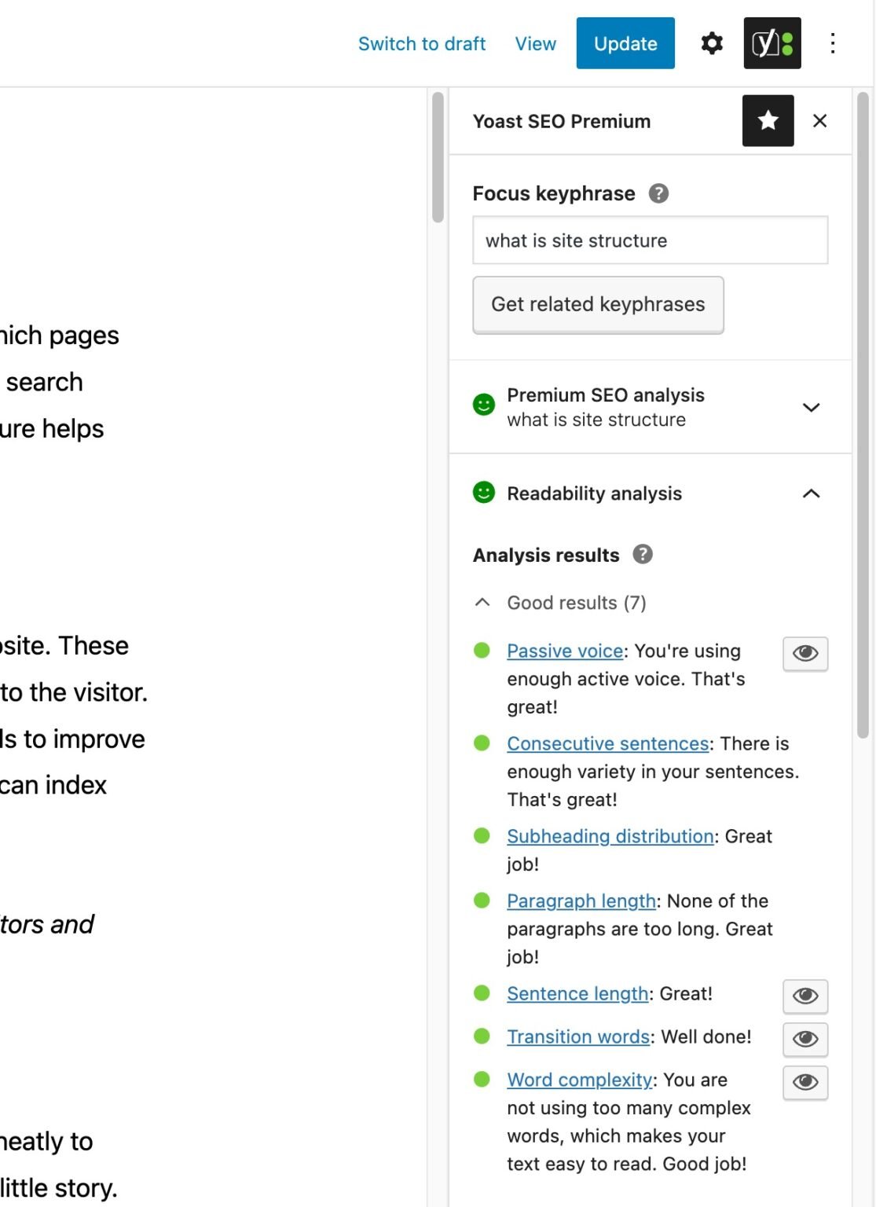Click the Readability analysis smiley icon

[483, 493]
